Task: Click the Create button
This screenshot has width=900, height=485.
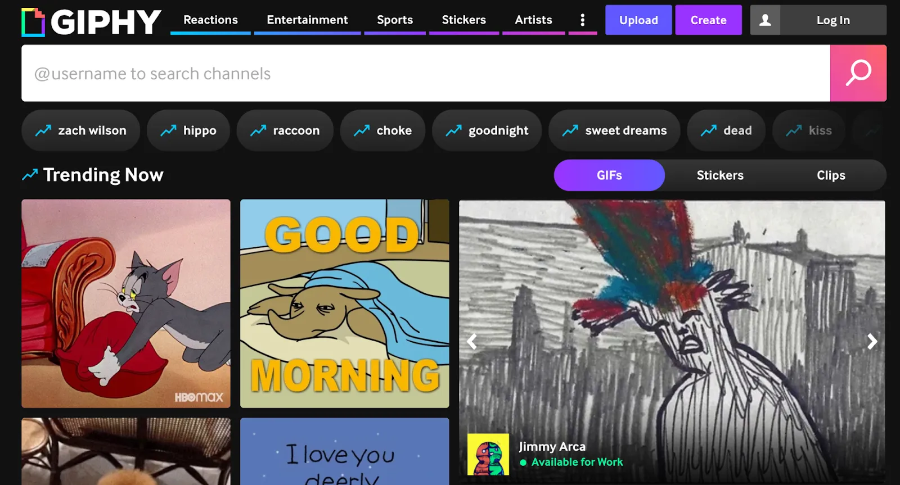Action: pos(709,20)
